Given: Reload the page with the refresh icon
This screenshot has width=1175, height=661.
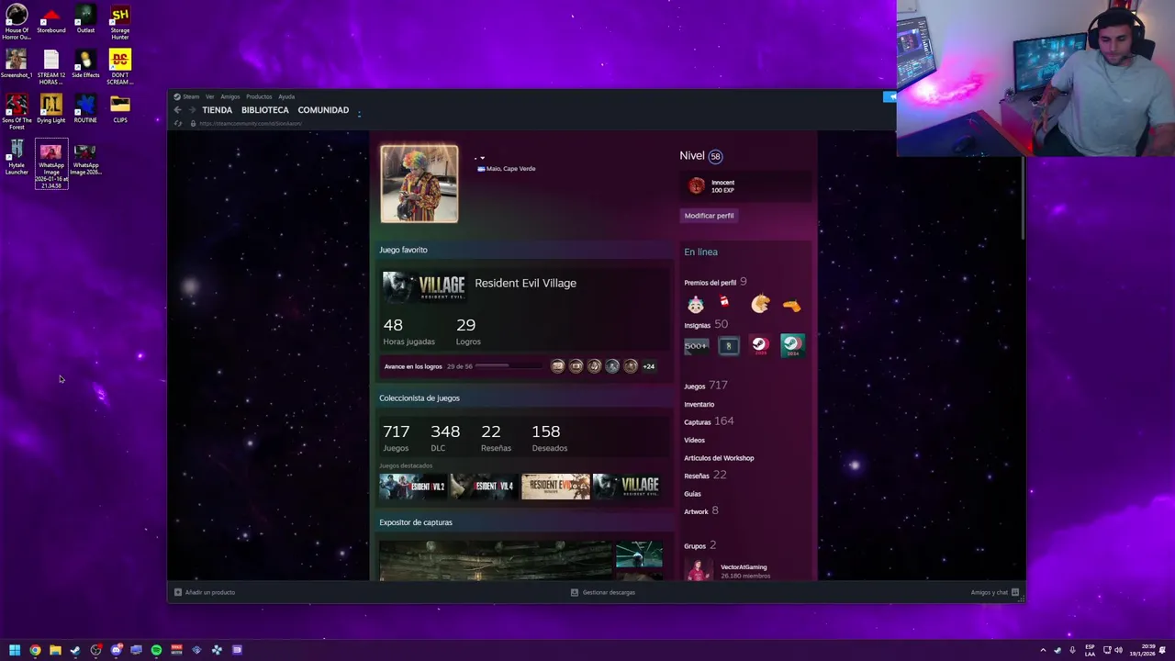Looking at the screenshot, I should click(x=178, y=123).
